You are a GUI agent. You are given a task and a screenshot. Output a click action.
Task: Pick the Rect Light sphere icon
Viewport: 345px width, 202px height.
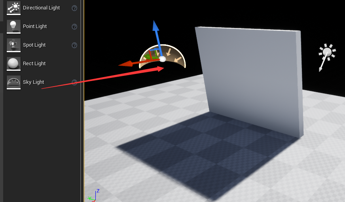(x=13, y=63)
